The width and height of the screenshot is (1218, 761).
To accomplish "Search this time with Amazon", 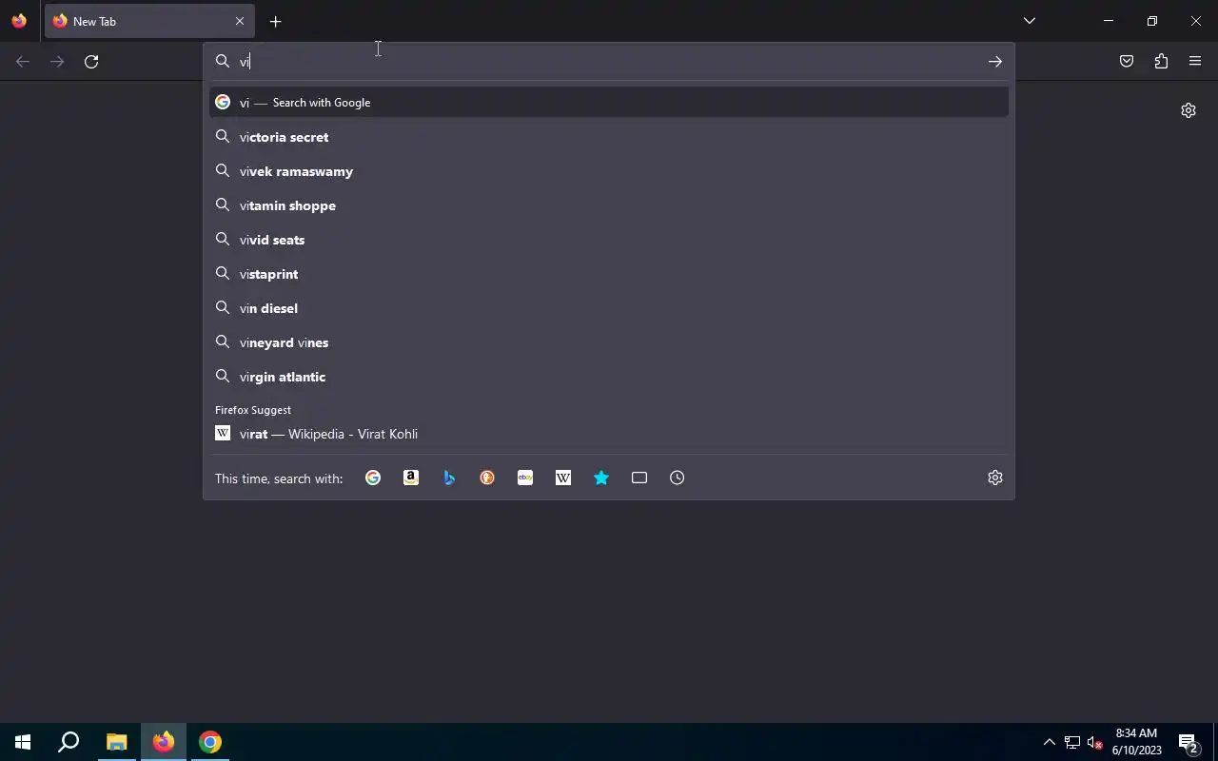I will click(411, 478).
